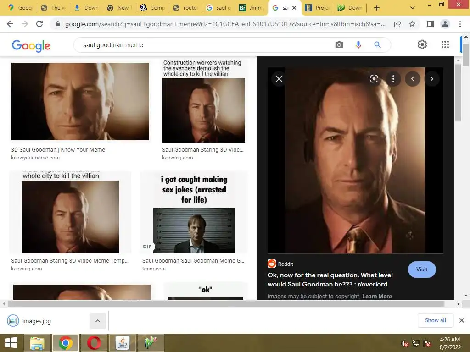Search by image with the camera icon
Screen dimensions: 470x352
coord(339,45)
